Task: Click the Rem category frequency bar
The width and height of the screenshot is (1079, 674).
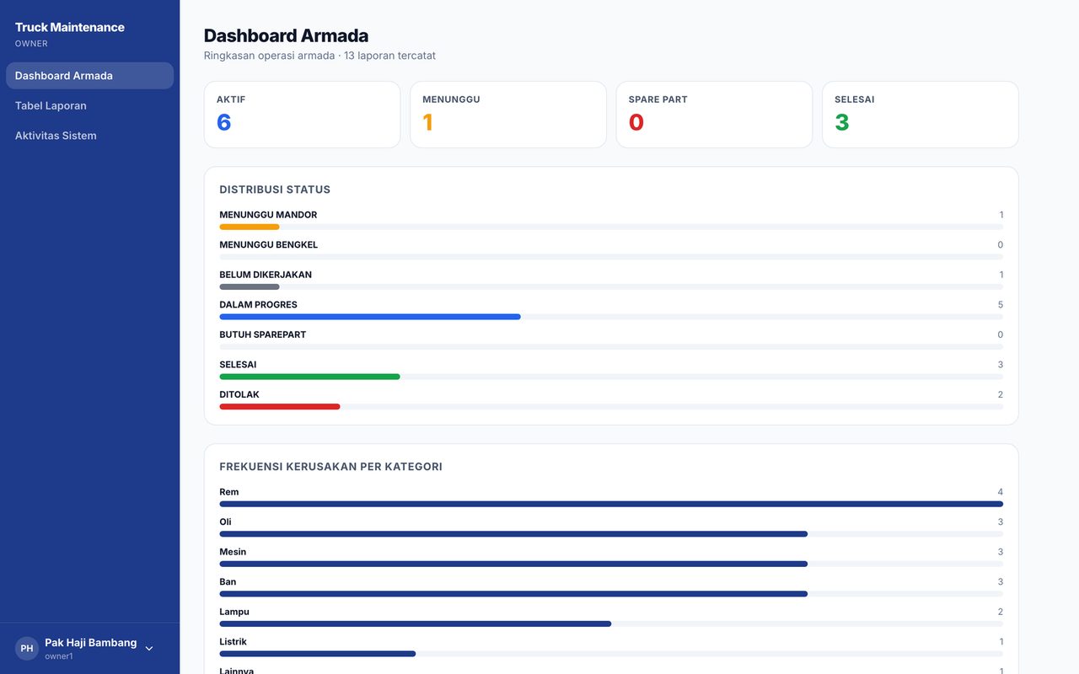Action: (x=611, y=504)
